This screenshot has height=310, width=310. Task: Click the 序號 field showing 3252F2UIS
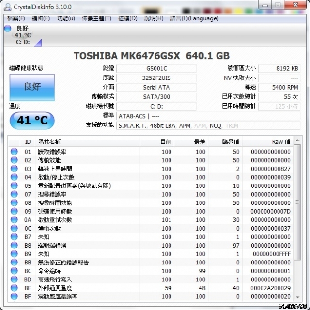coord(156,78)
